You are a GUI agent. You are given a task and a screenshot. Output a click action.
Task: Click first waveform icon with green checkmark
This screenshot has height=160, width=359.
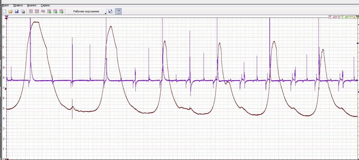(49, 11)
